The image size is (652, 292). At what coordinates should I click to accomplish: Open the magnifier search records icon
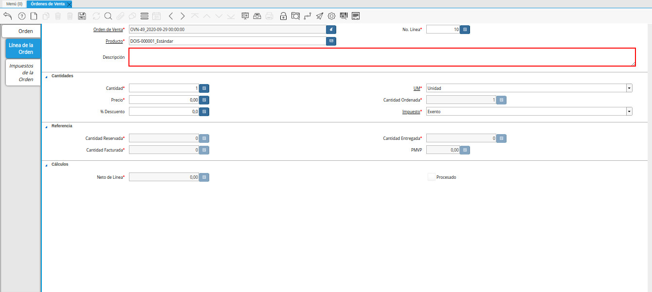108,16
